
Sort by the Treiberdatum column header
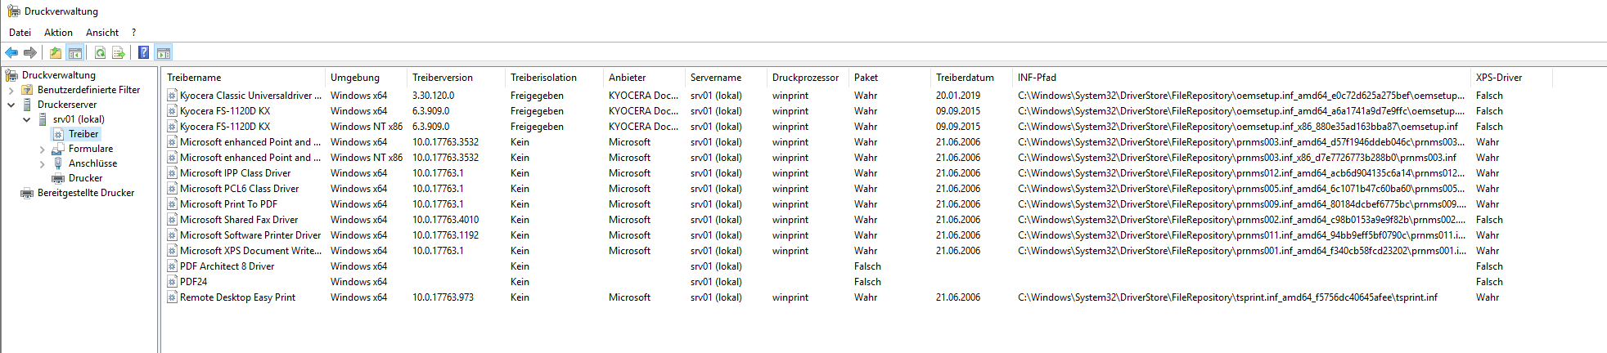pos(965,78)
